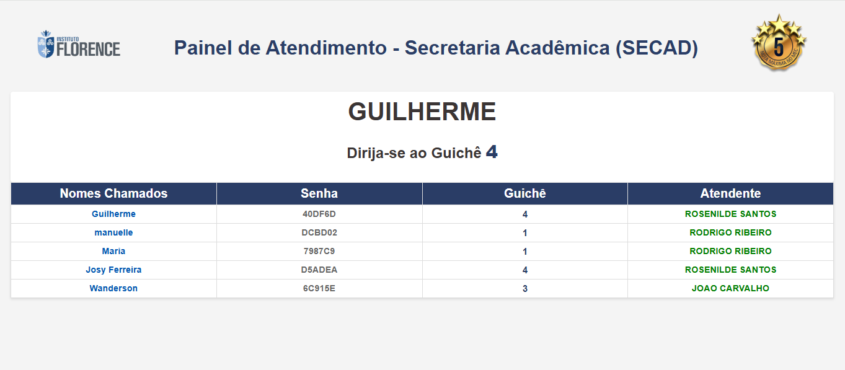This screenshot has height=370, width=845.
Task: Click the ticket code 6C915E
Action: 319,288
